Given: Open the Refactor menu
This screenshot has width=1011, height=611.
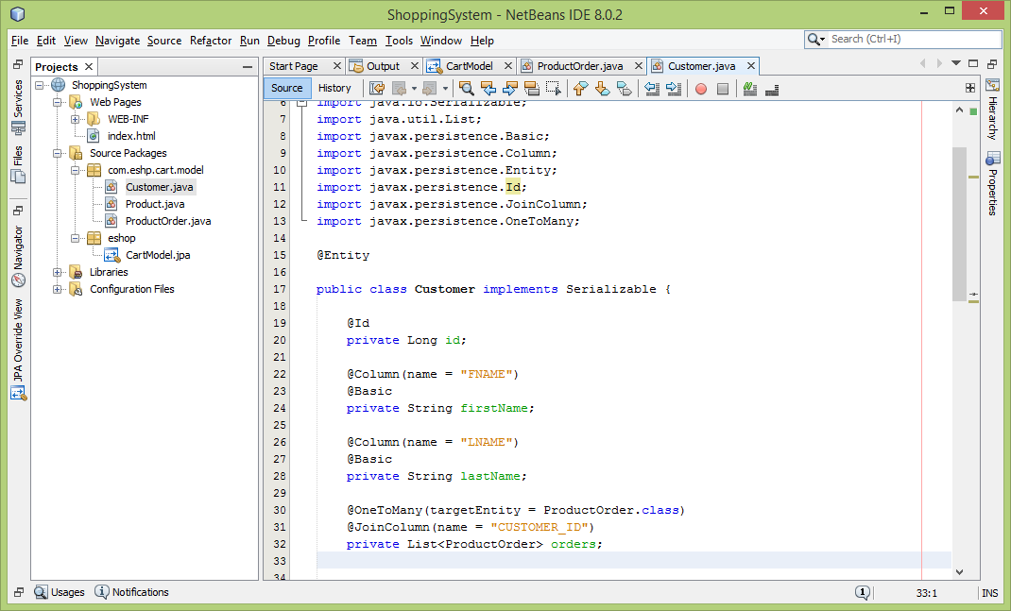Looking at the screenshot, I should point(210,41).
